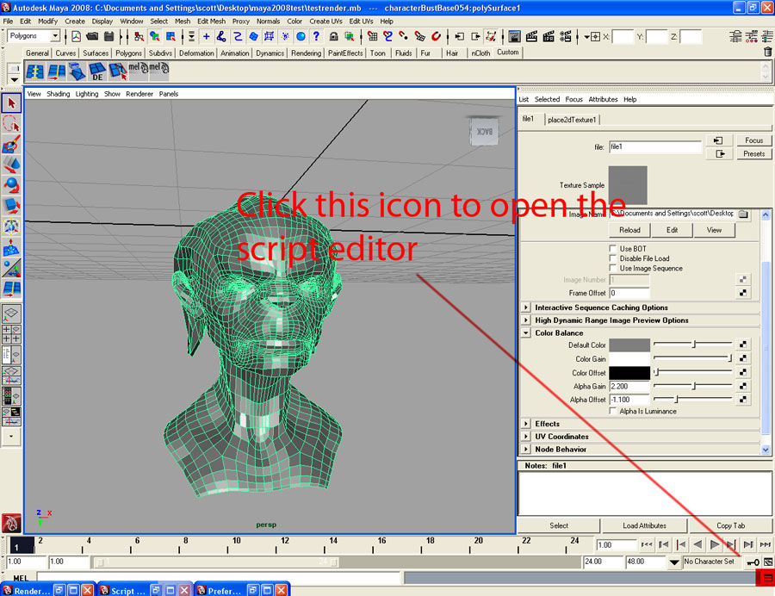Toggle the auto keyframe key icon

[x=753, y=562]
